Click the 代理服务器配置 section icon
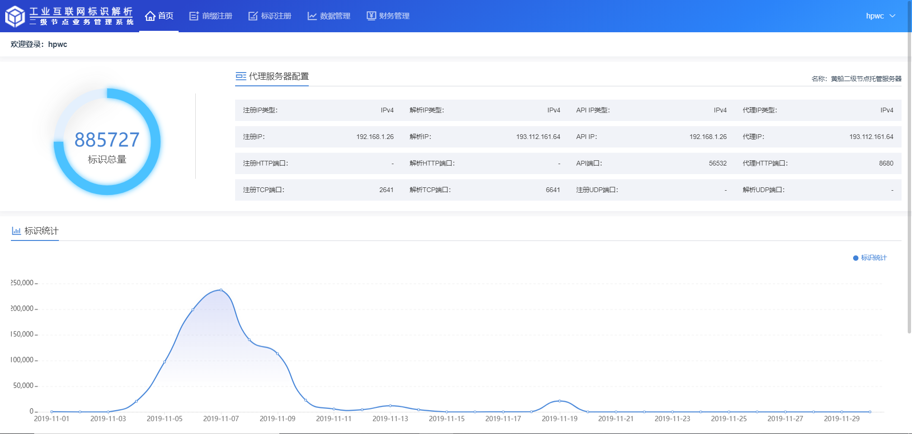 click(241, 76)
